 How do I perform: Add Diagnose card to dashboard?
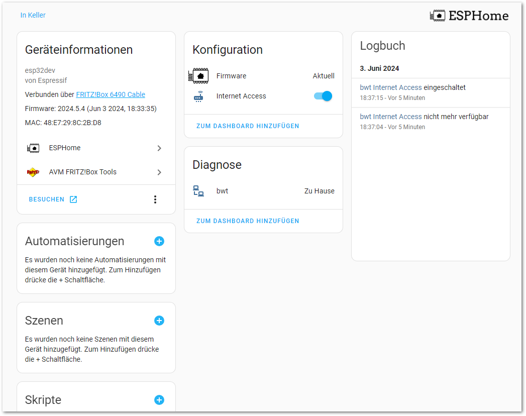pos(248,221)
